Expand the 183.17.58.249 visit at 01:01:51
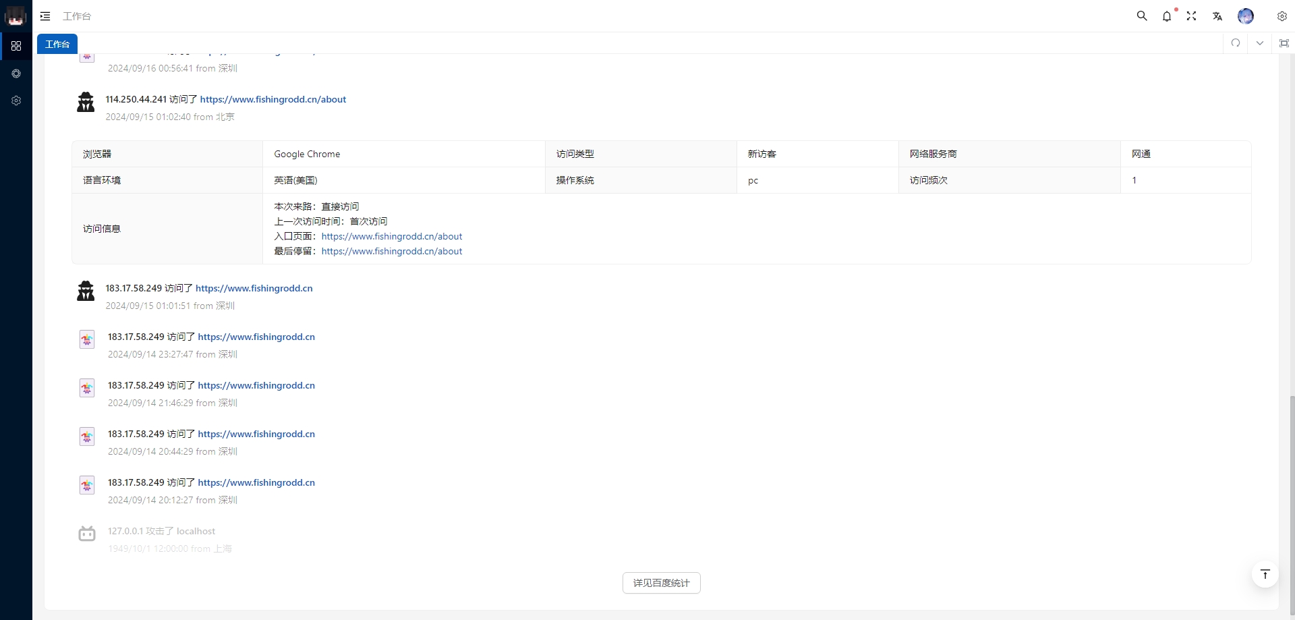The image size is (1295, 620). tap(208, 289)
